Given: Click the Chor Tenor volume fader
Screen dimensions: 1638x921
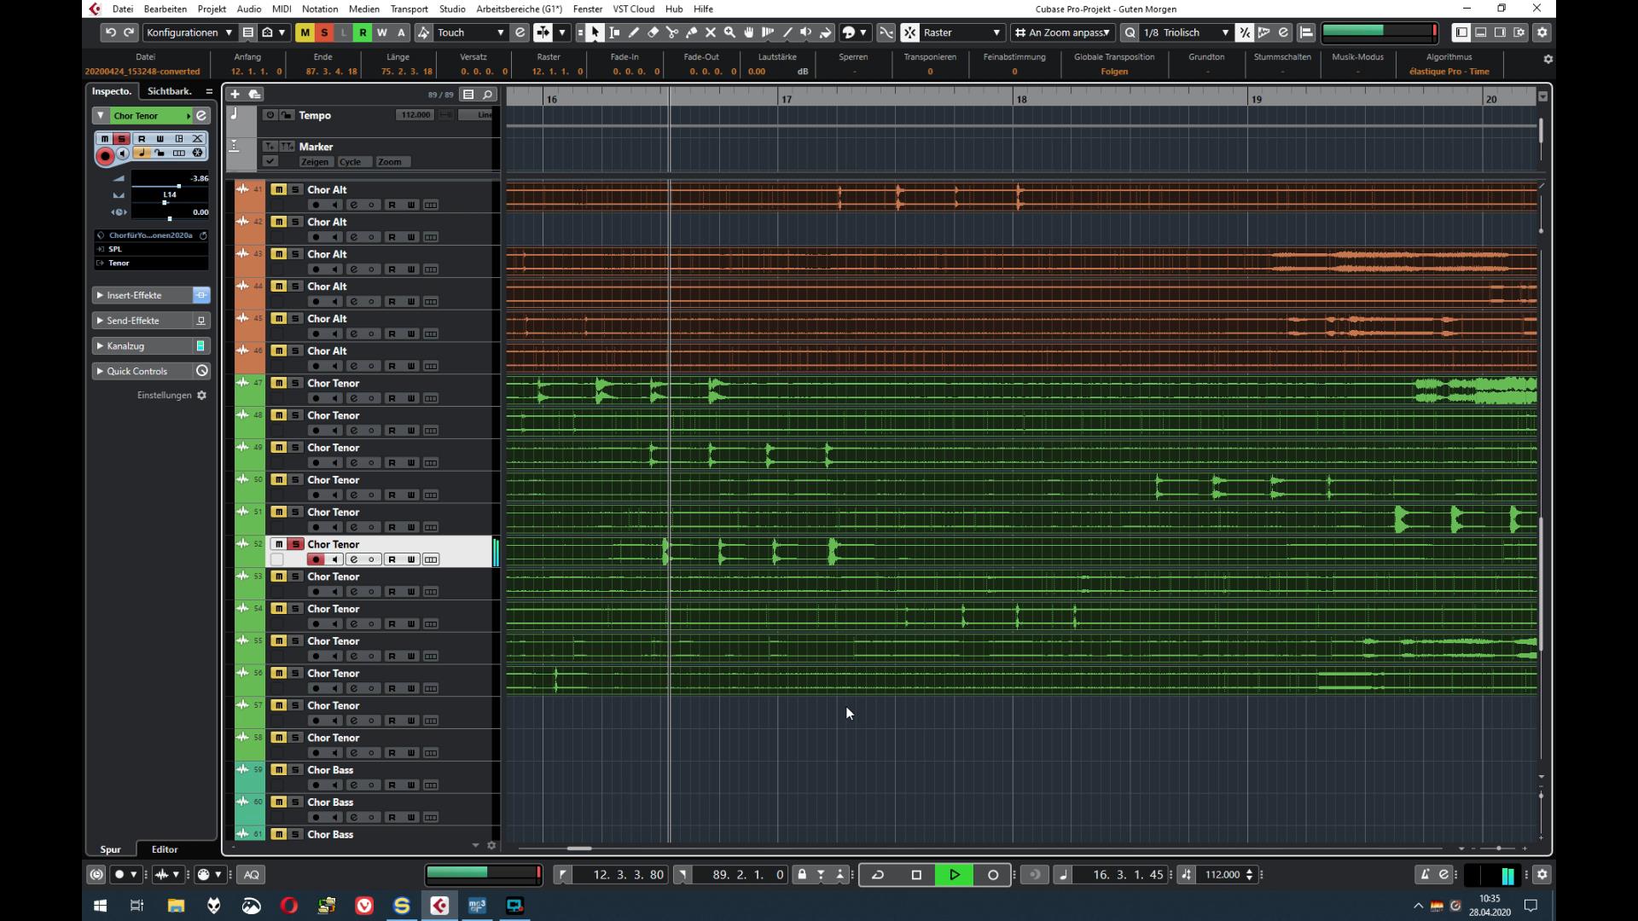Looking at the screenshot, I should click(x=177, y=185).
